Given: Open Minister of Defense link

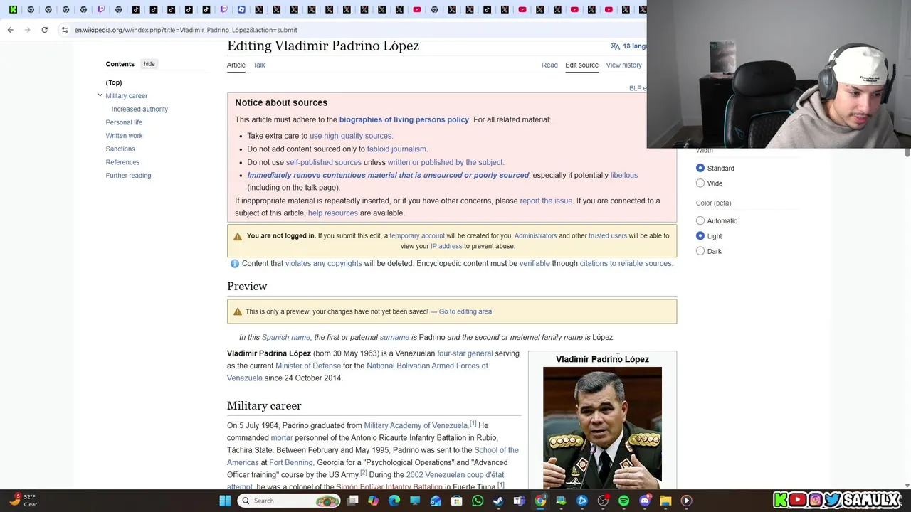Looking at the screenshot, I should [x=308, y=366].
